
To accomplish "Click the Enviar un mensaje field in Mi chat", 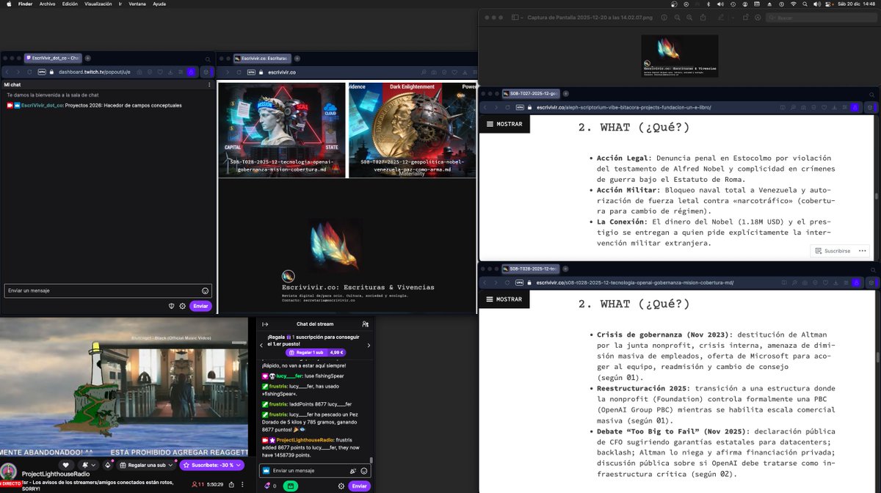I will tap(108, 291).
